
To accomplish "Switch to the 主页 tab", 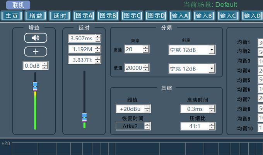I will pyautogui.click(x=12, y=16).
